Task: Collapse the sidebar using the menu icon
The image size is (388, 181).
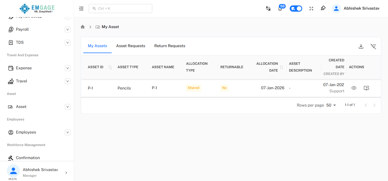Action: point(81,9)
